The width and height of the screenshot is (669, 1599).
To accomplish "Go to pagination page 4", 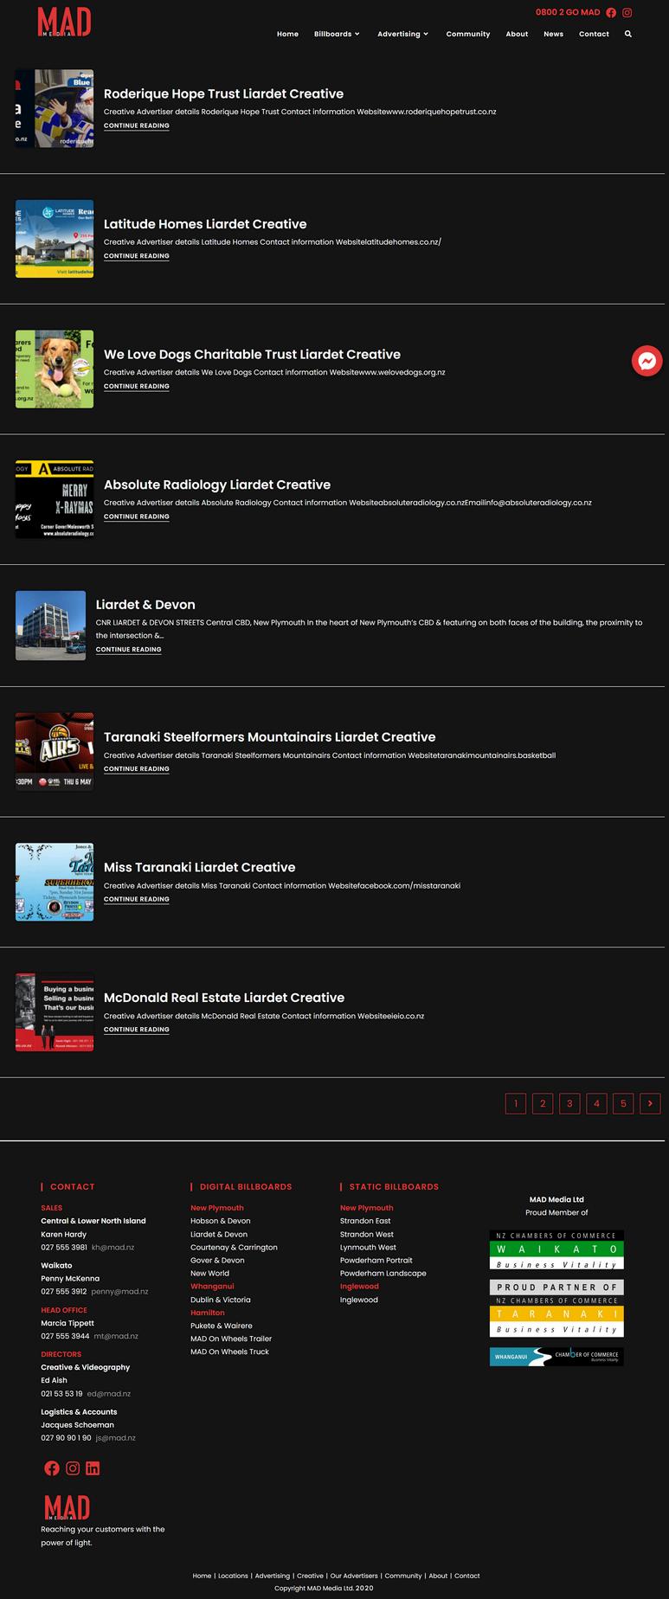I will pos(596,1103).
